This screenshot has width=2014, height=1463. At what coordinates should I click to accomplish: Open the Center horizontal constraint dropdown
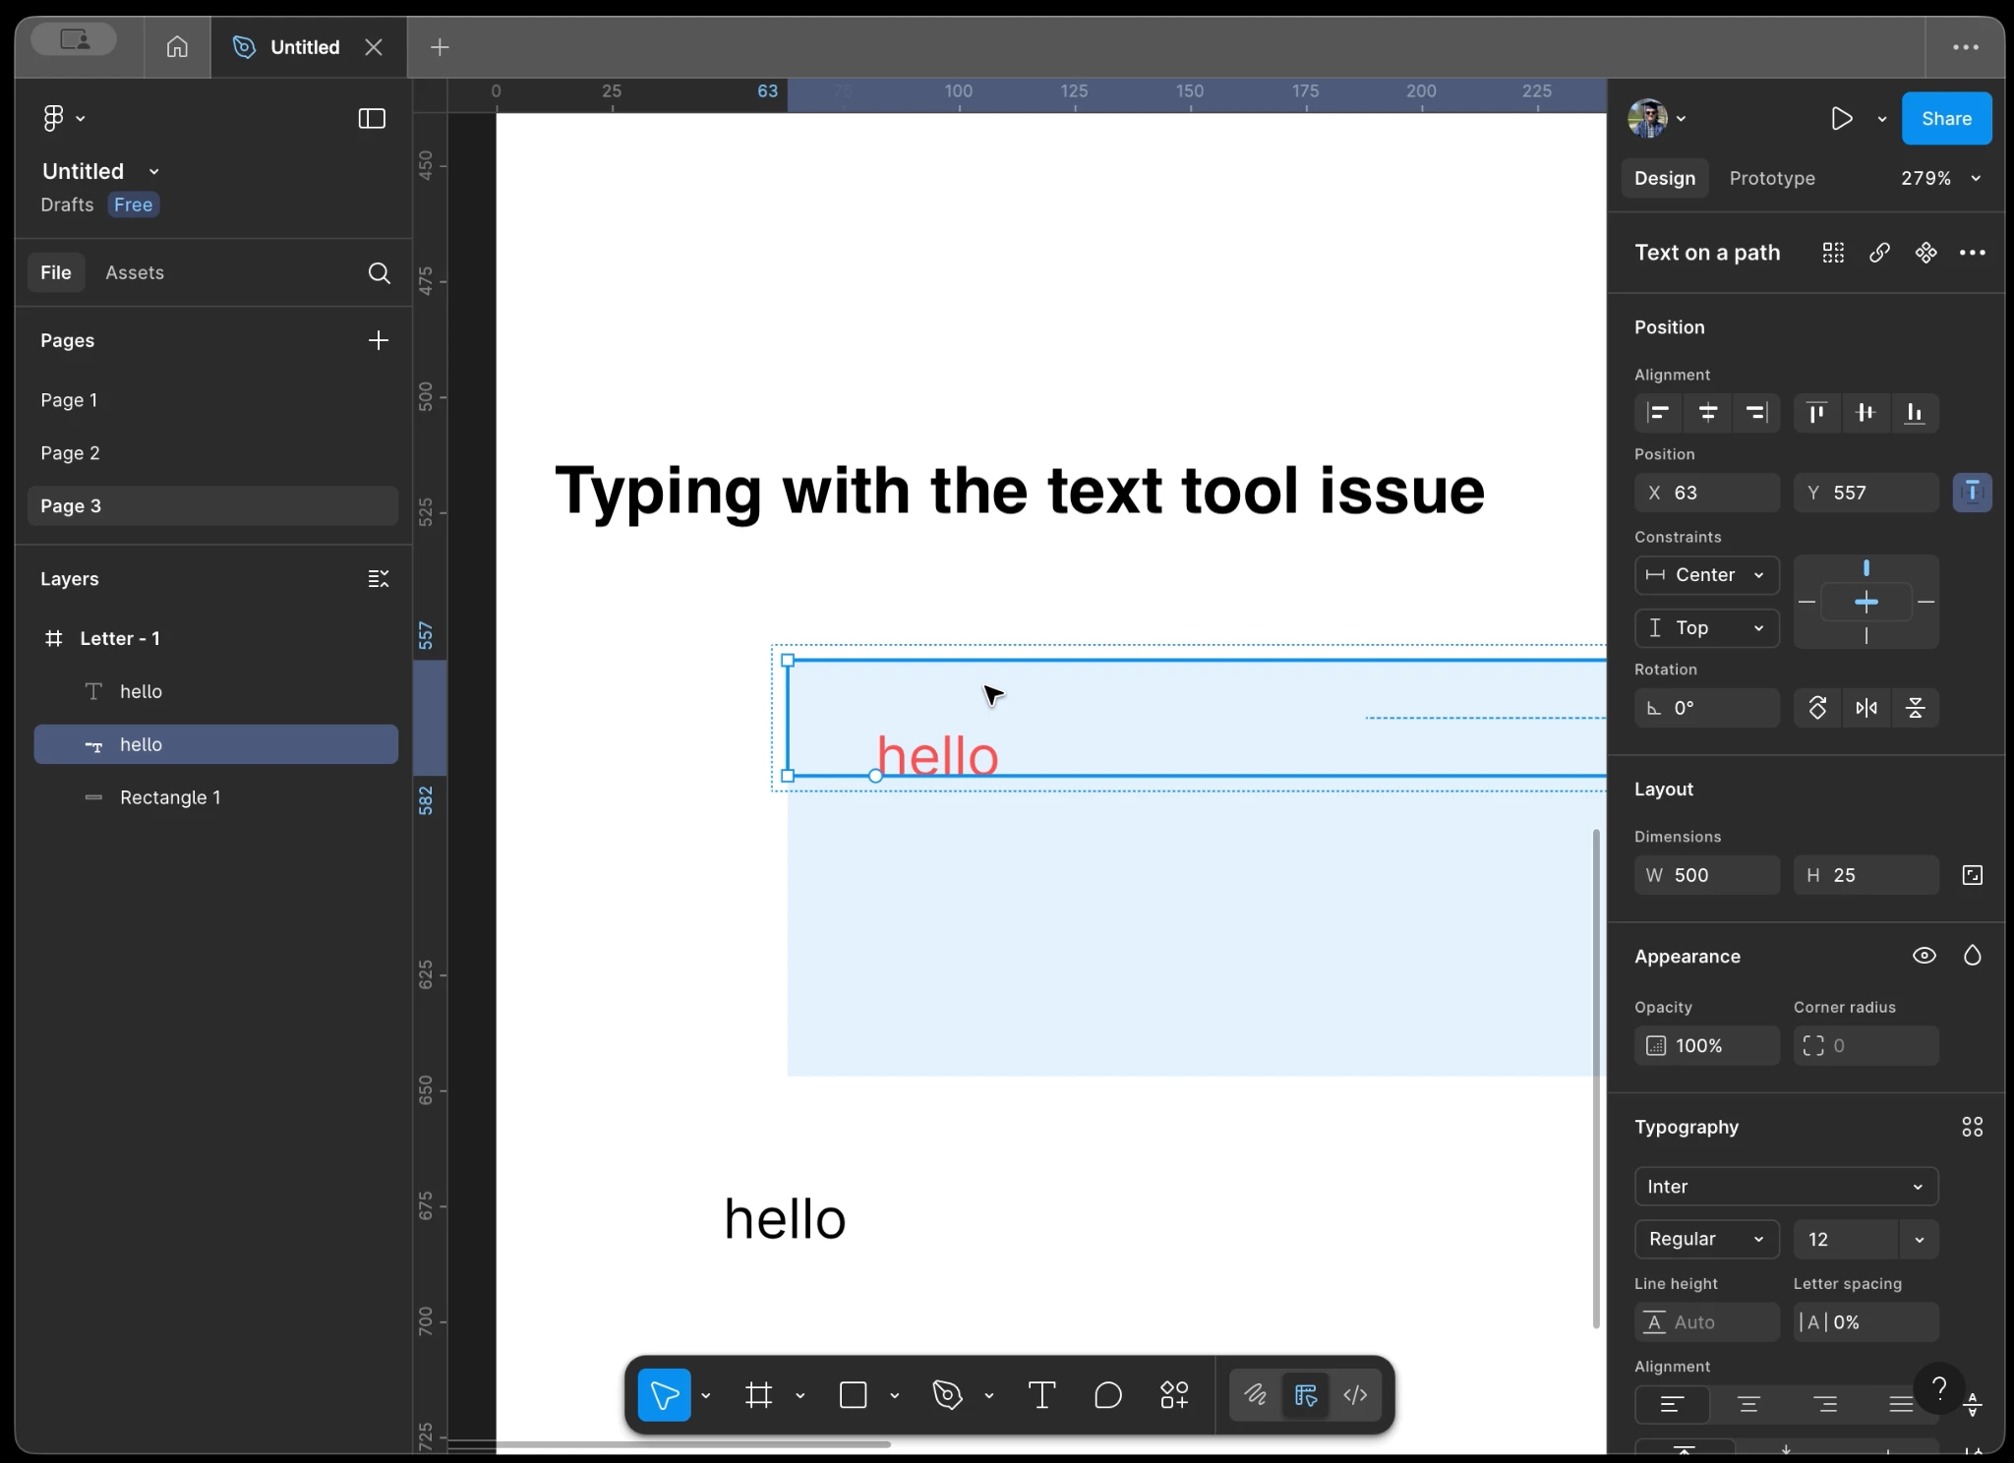pyautogui.click(x=1706, y=575)
